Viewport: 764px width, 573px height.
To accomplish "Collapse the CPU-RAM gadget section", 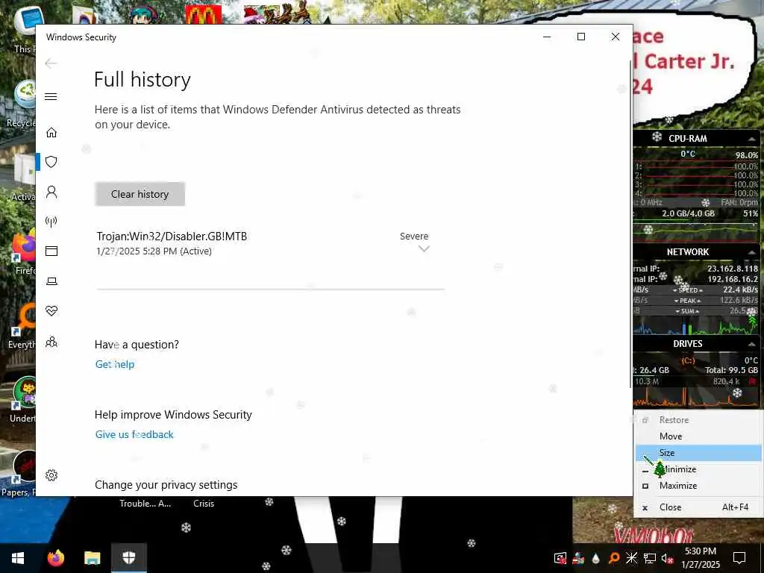I will [752, 139].
